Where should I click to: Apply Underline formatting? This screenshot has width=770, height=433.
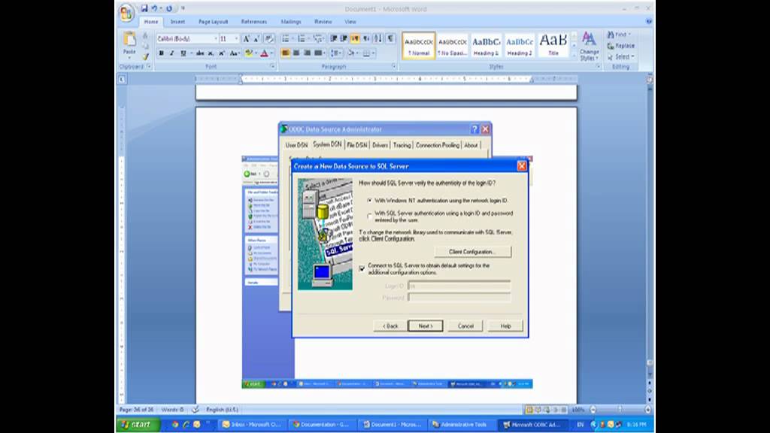183,53
